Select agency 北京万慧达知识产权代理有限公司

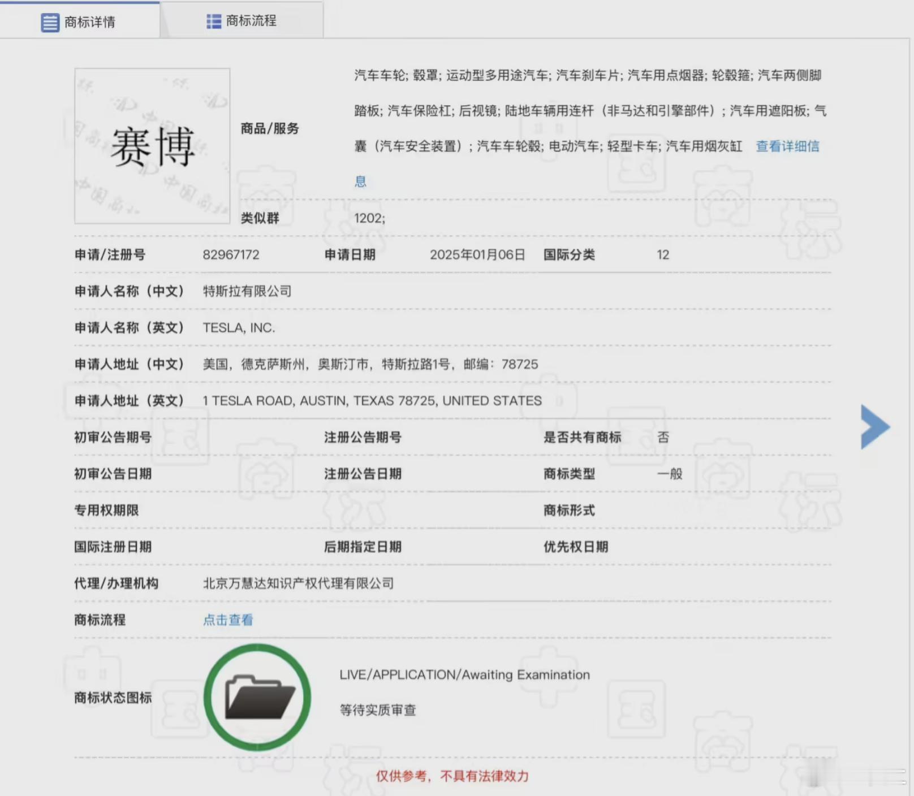[x=298, y=583]
